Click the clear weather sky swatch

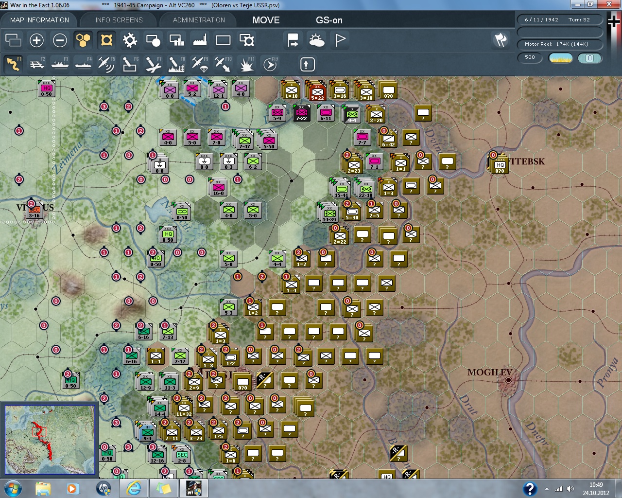[x=560, y=58]
